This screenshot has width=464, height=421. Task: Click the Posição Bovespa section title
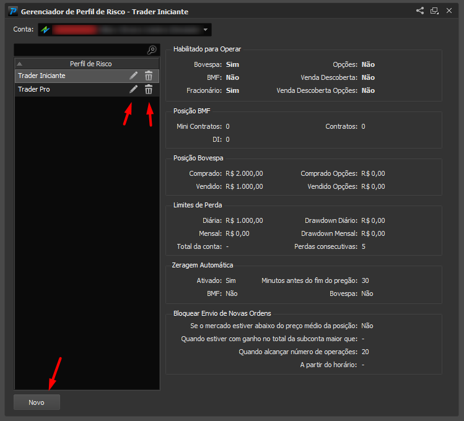pyautogui.click(x=198, y=158)
